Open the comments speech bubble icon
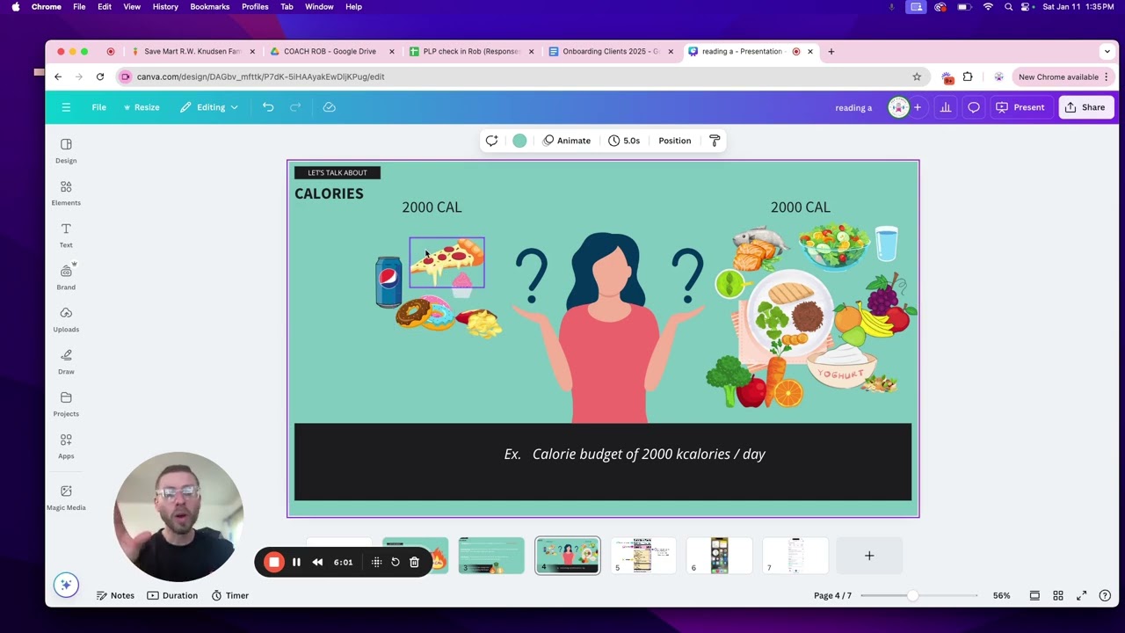The image size is (1125, 633). (974, 107)
